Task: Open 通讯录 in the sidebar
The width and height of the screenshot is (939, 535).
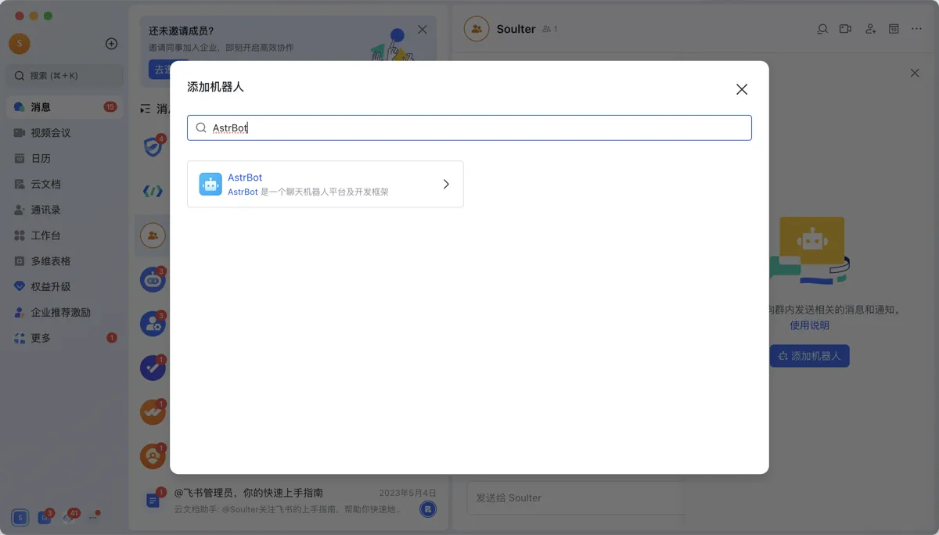Action: (64, 210)
